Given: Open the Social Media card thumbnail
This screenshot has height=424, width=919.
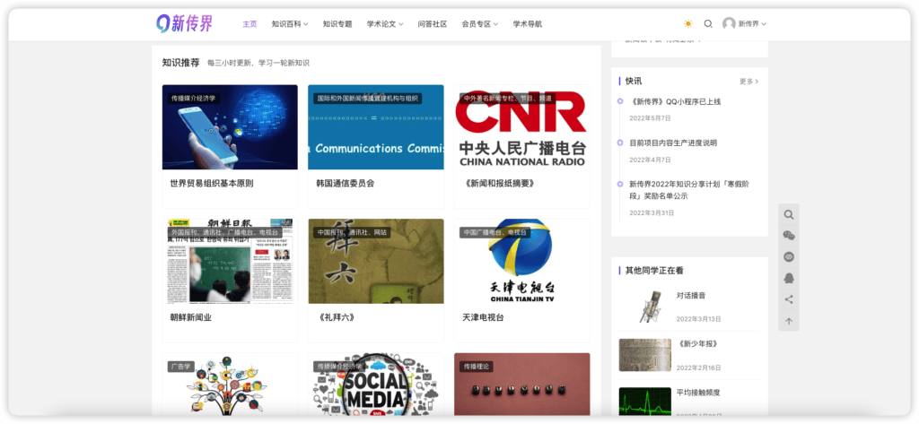Looking at the screenshot, I should coord(376,385).
